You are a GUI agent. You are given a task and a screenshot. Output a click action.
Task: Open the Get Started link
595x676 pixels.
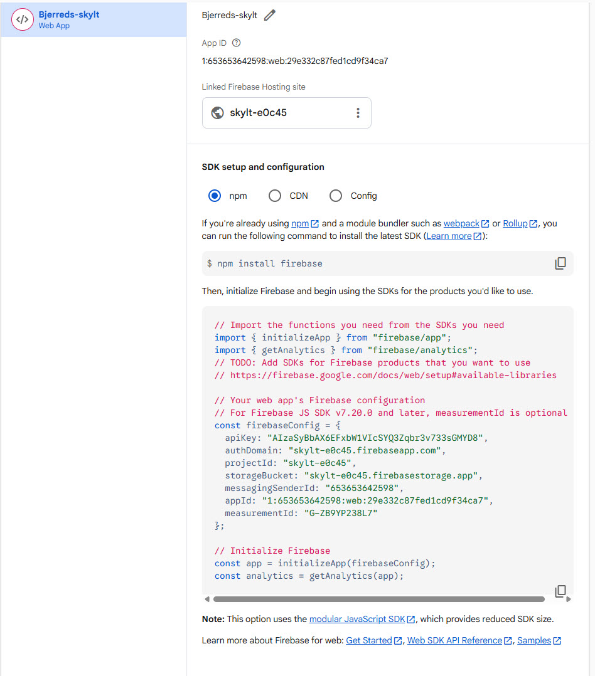click(369, 641)
